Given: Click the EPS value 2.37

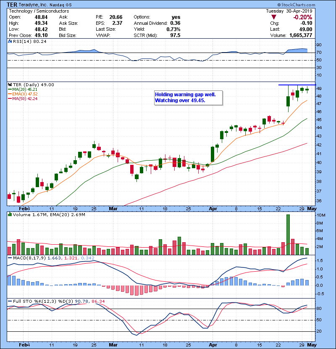Looking at the screenshot, I should tap(118, 23).
